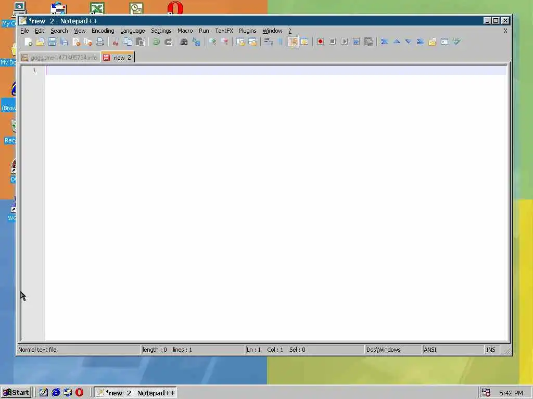533x399 pixels.
Task: Open the Run menu
Action: click(x=204, y=31)
